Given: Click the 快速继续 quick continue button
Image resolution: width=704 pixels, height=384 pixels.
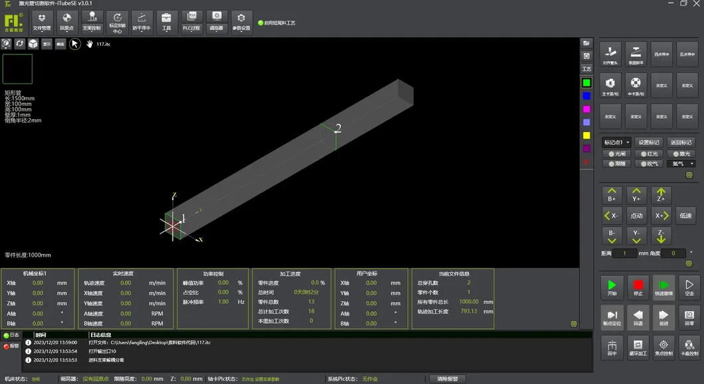Looking at the screenshot, I should [663, 287].
